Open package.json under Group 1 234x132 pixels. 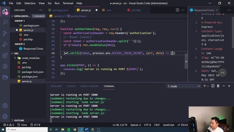pos(31,25)
